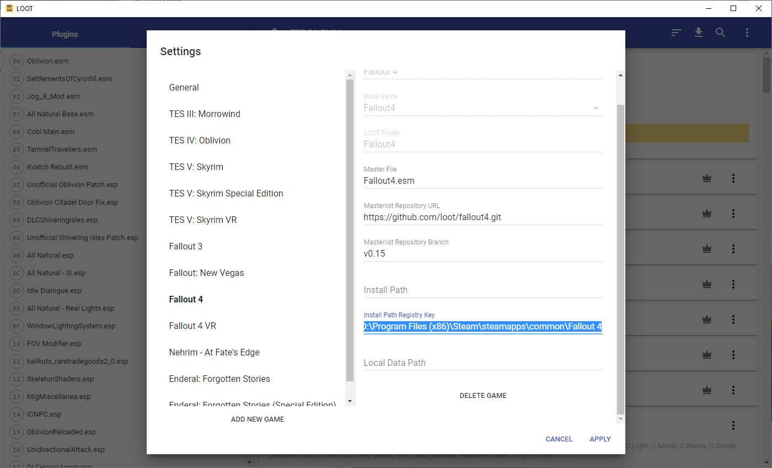Click the Install Path input field

click(x=483, y=290)
